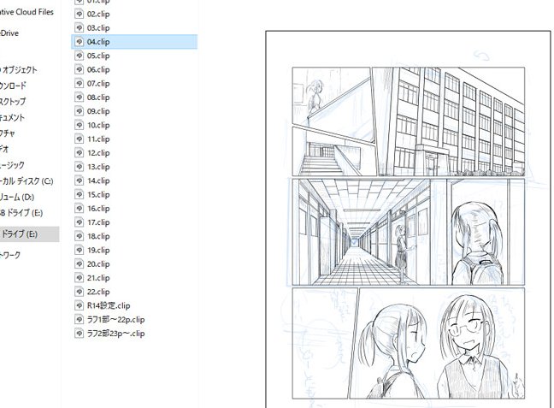Click the 19.clip file icon
The height and width of the screenshot is (408, 554).
click(80, 250)
